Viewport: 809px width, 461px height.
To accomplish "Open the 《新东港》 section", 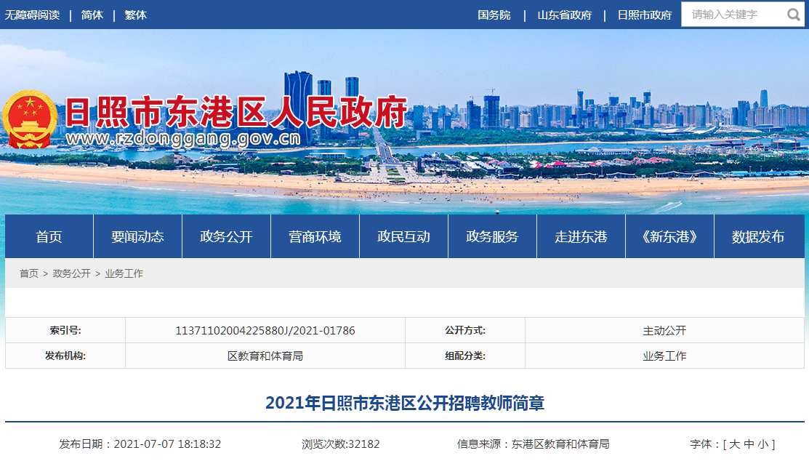I will tap(669, 236).
